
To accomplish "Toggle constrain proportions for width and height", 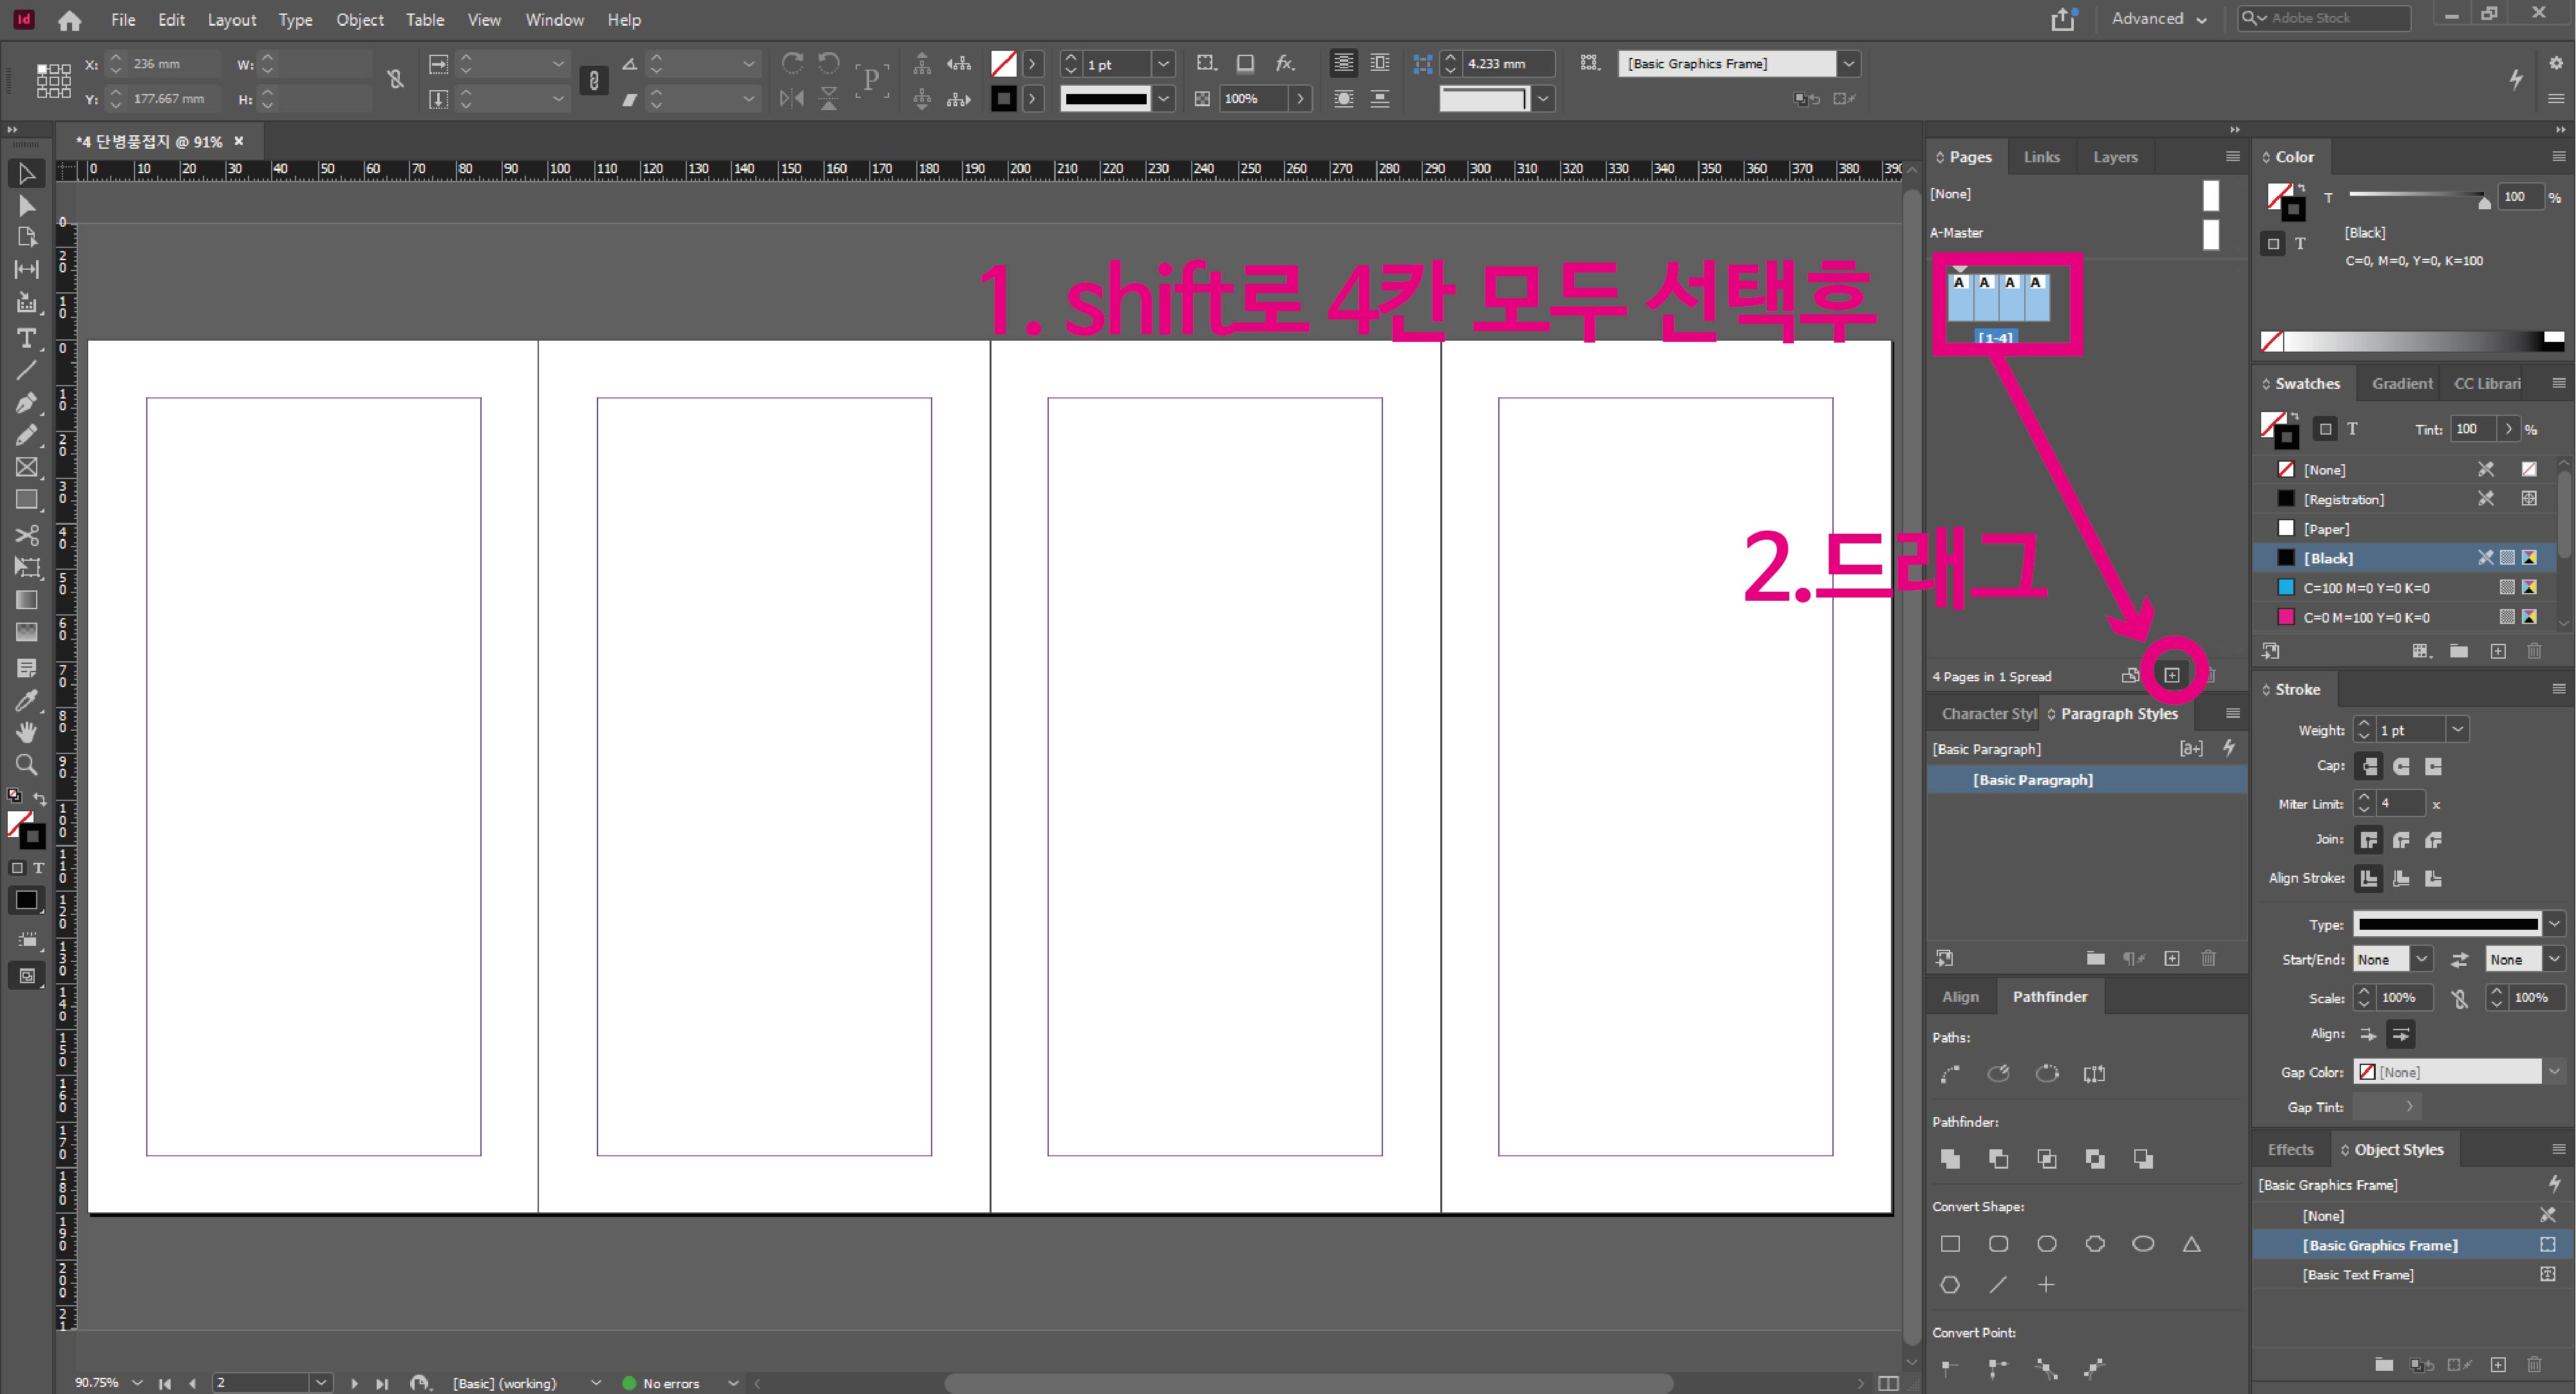I will click(395, 80).
